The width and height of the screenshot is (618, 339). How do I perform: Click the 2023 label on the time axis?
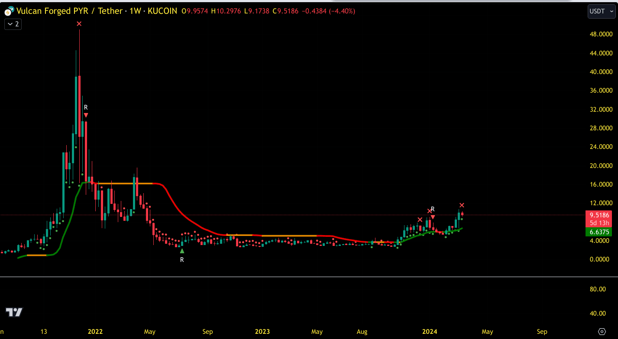[262, 332]
